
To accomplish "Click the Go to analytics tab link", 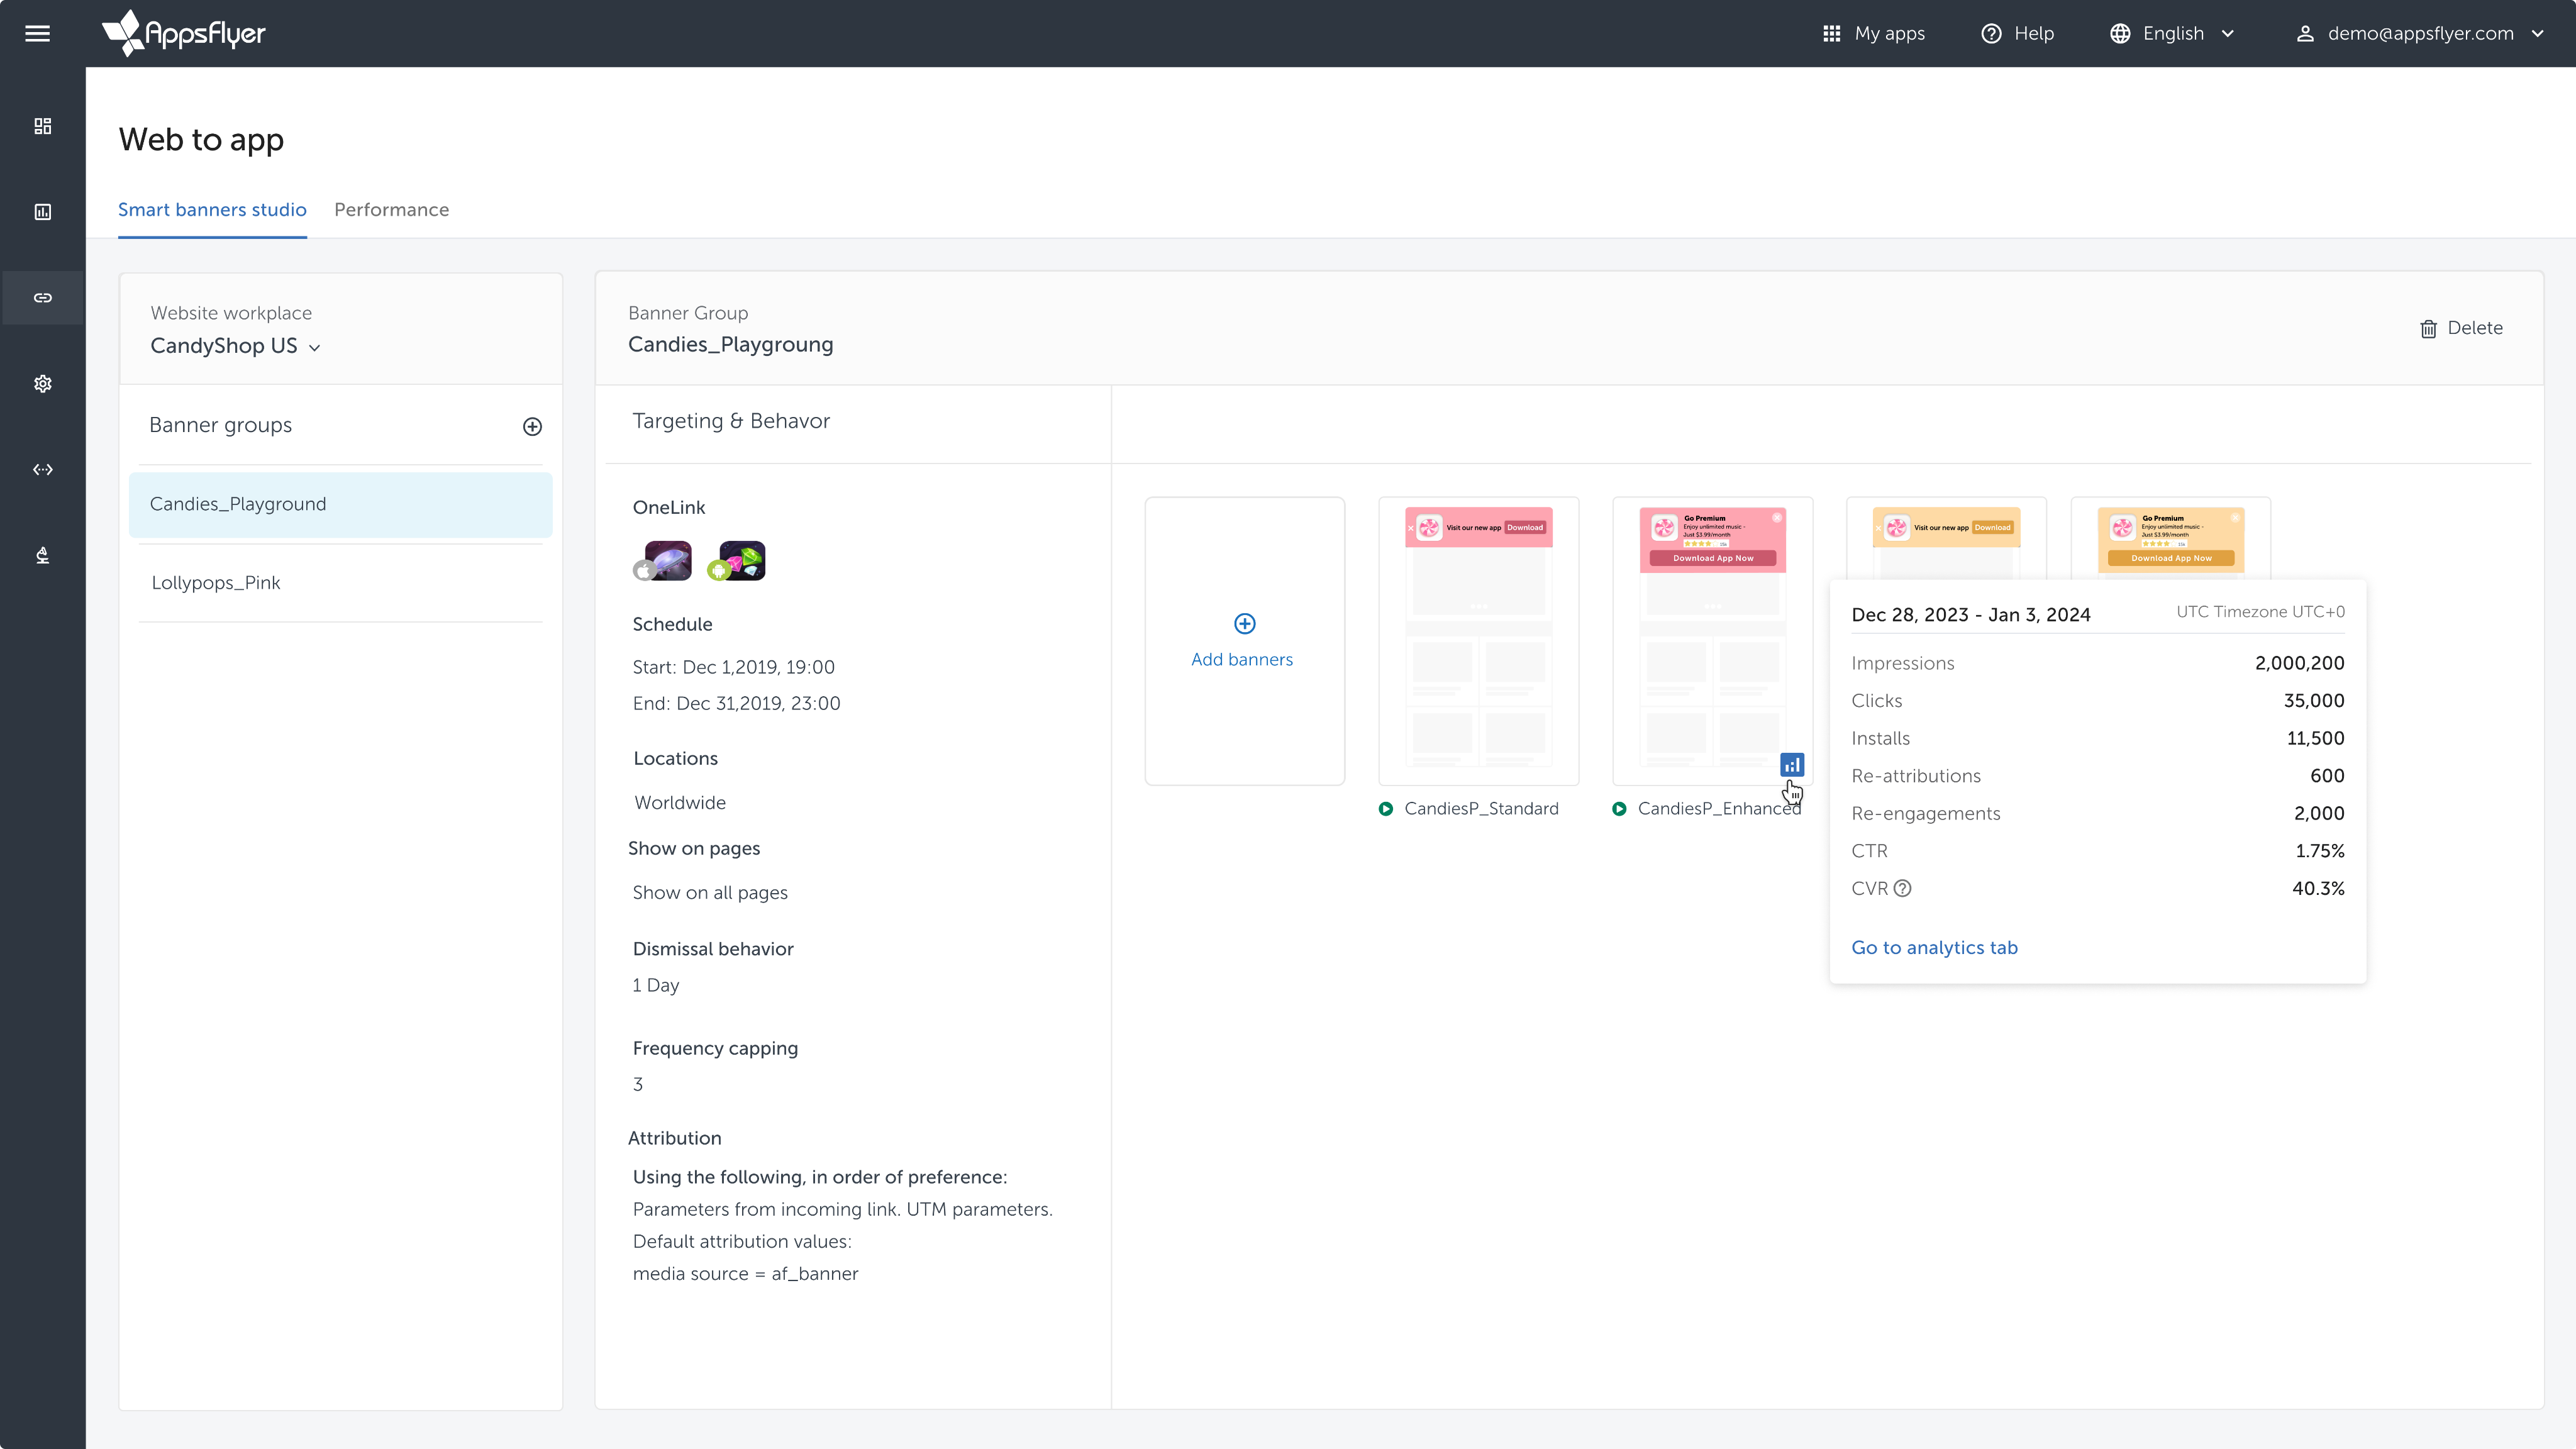I will click(1934, 947).
